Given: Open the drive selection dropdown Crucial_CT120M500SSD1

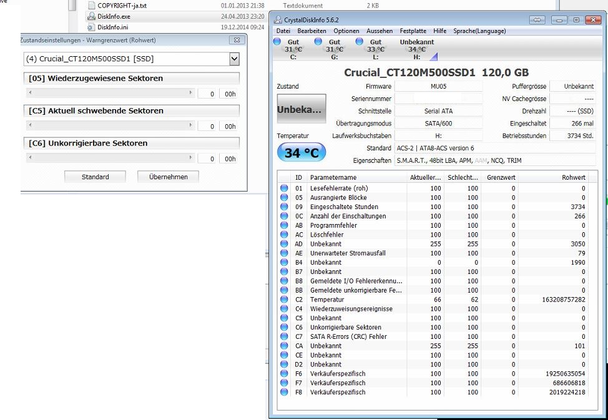Looking at the screenshot, I should 234,59.
